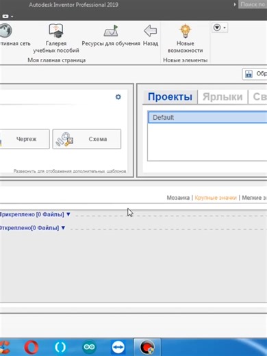This screenshot has width=267, height=356.
Task: Collapse the Прикреплено [0 Файлы] section
Action: (68, 214)
